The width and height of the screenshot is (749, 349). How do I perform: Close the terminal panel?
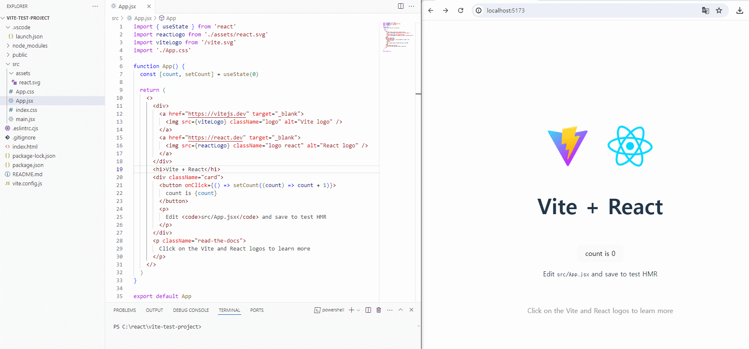pyautogui.click(x=411, y=310)
